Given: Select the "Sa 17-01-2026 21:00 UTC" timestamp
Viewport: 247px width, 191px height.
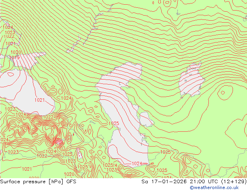Looking at the screenshot, I should (x=180, y=182).
